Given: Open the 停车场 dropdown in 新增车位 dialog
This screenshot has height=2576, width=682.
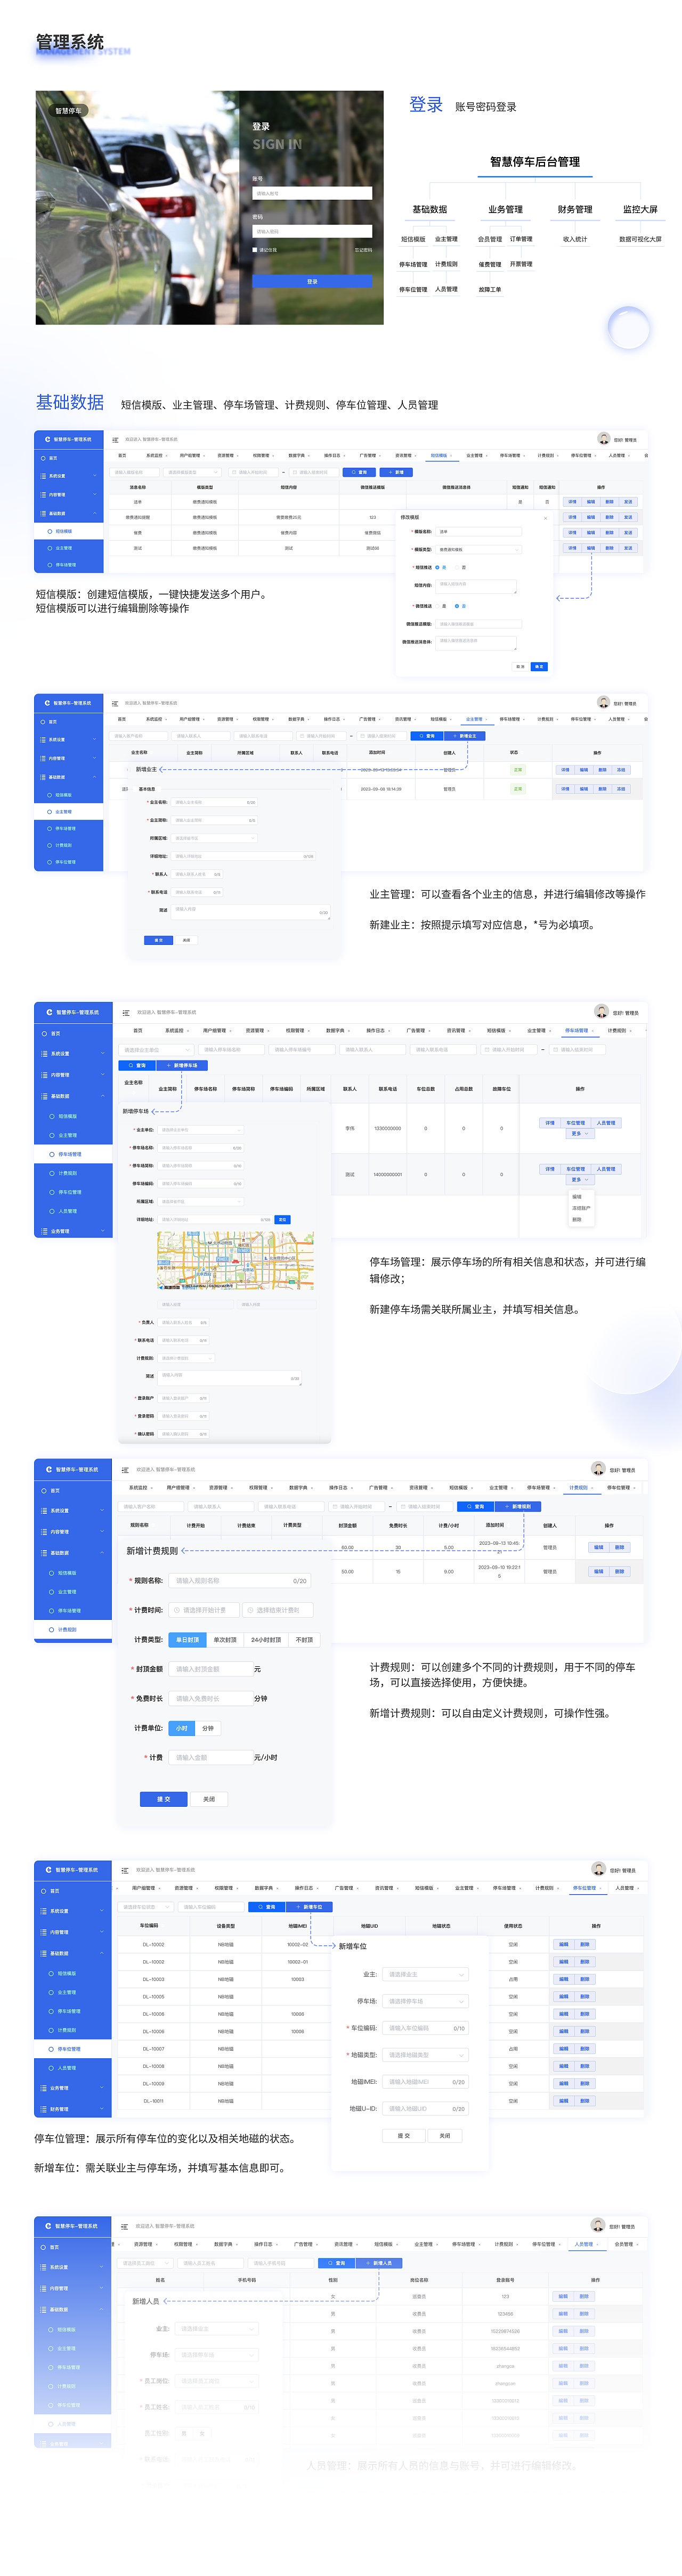Looking at the screenshot, I should click(x=425, y=2002).
